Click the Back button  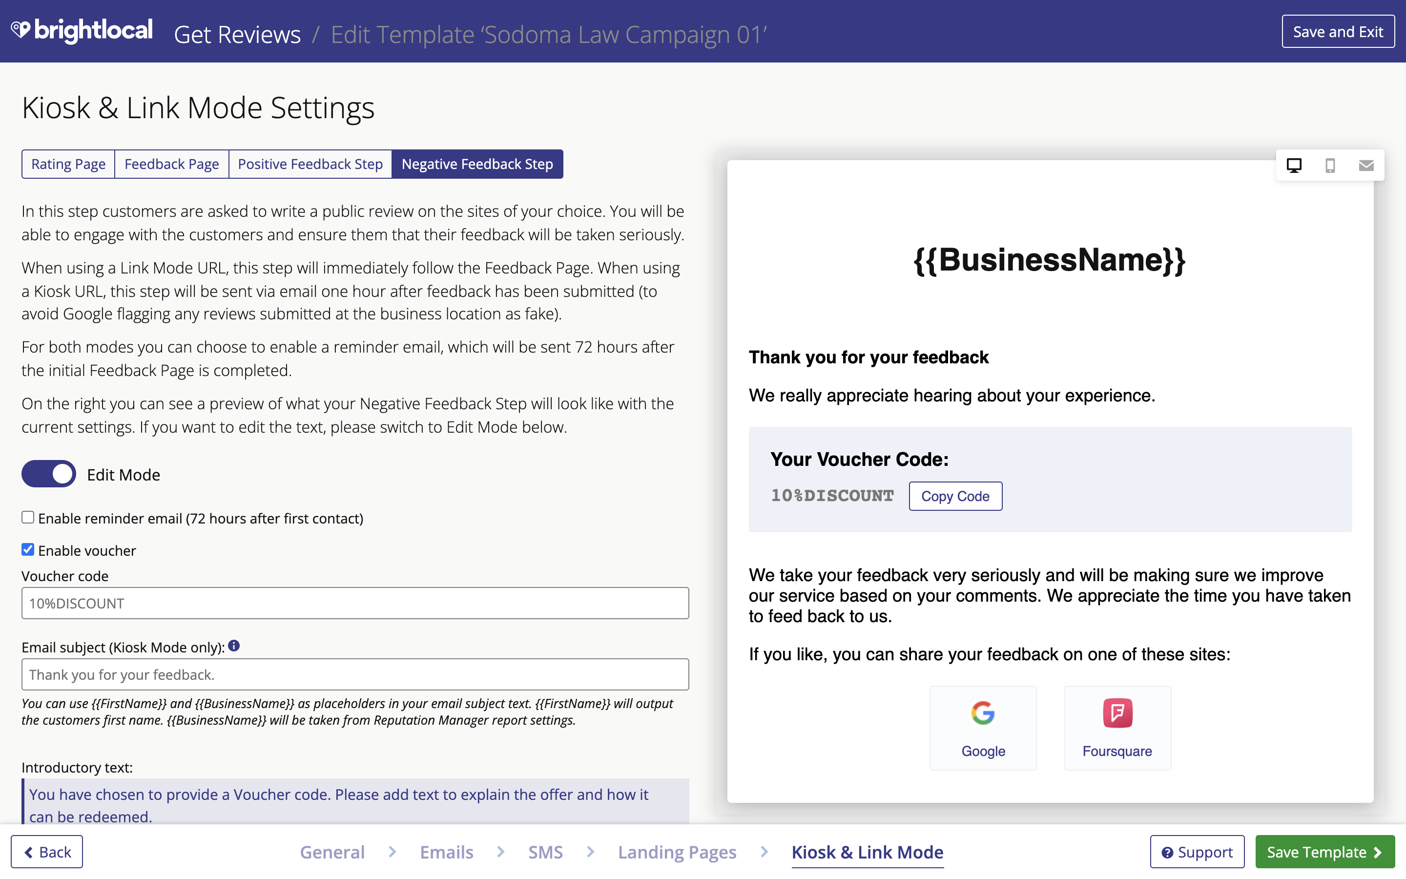coord(47,852)
